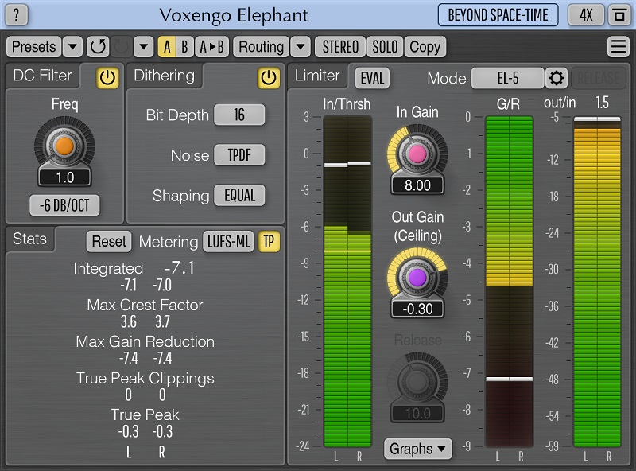Click the Routing button
Screen dimensions: 636x471
point(262,47)
